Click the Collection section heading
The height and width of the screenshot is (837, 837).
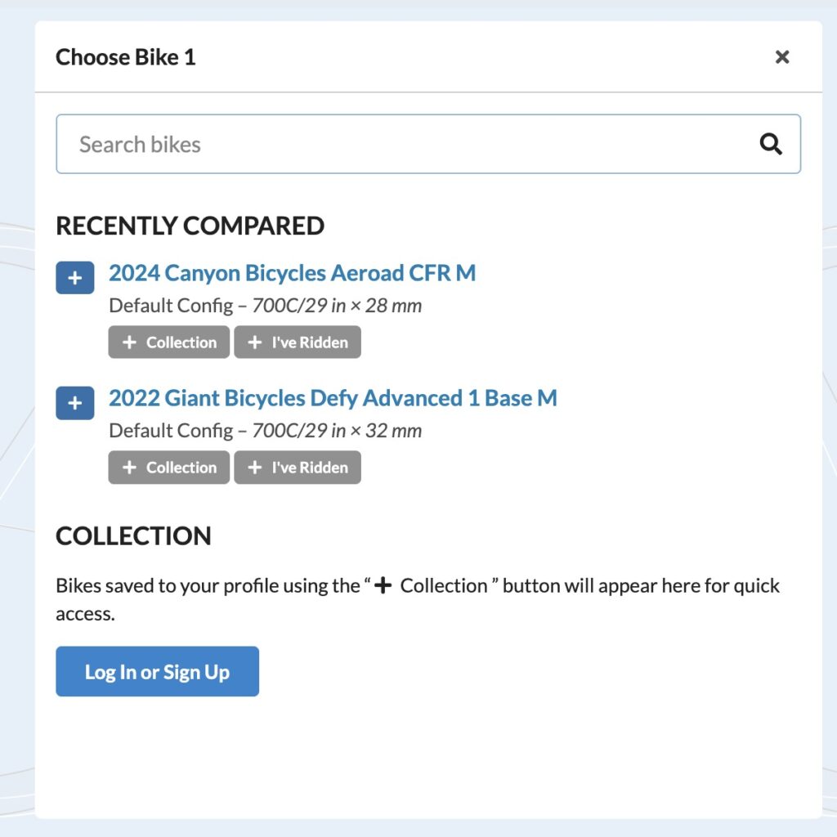[x=133, y=536]
